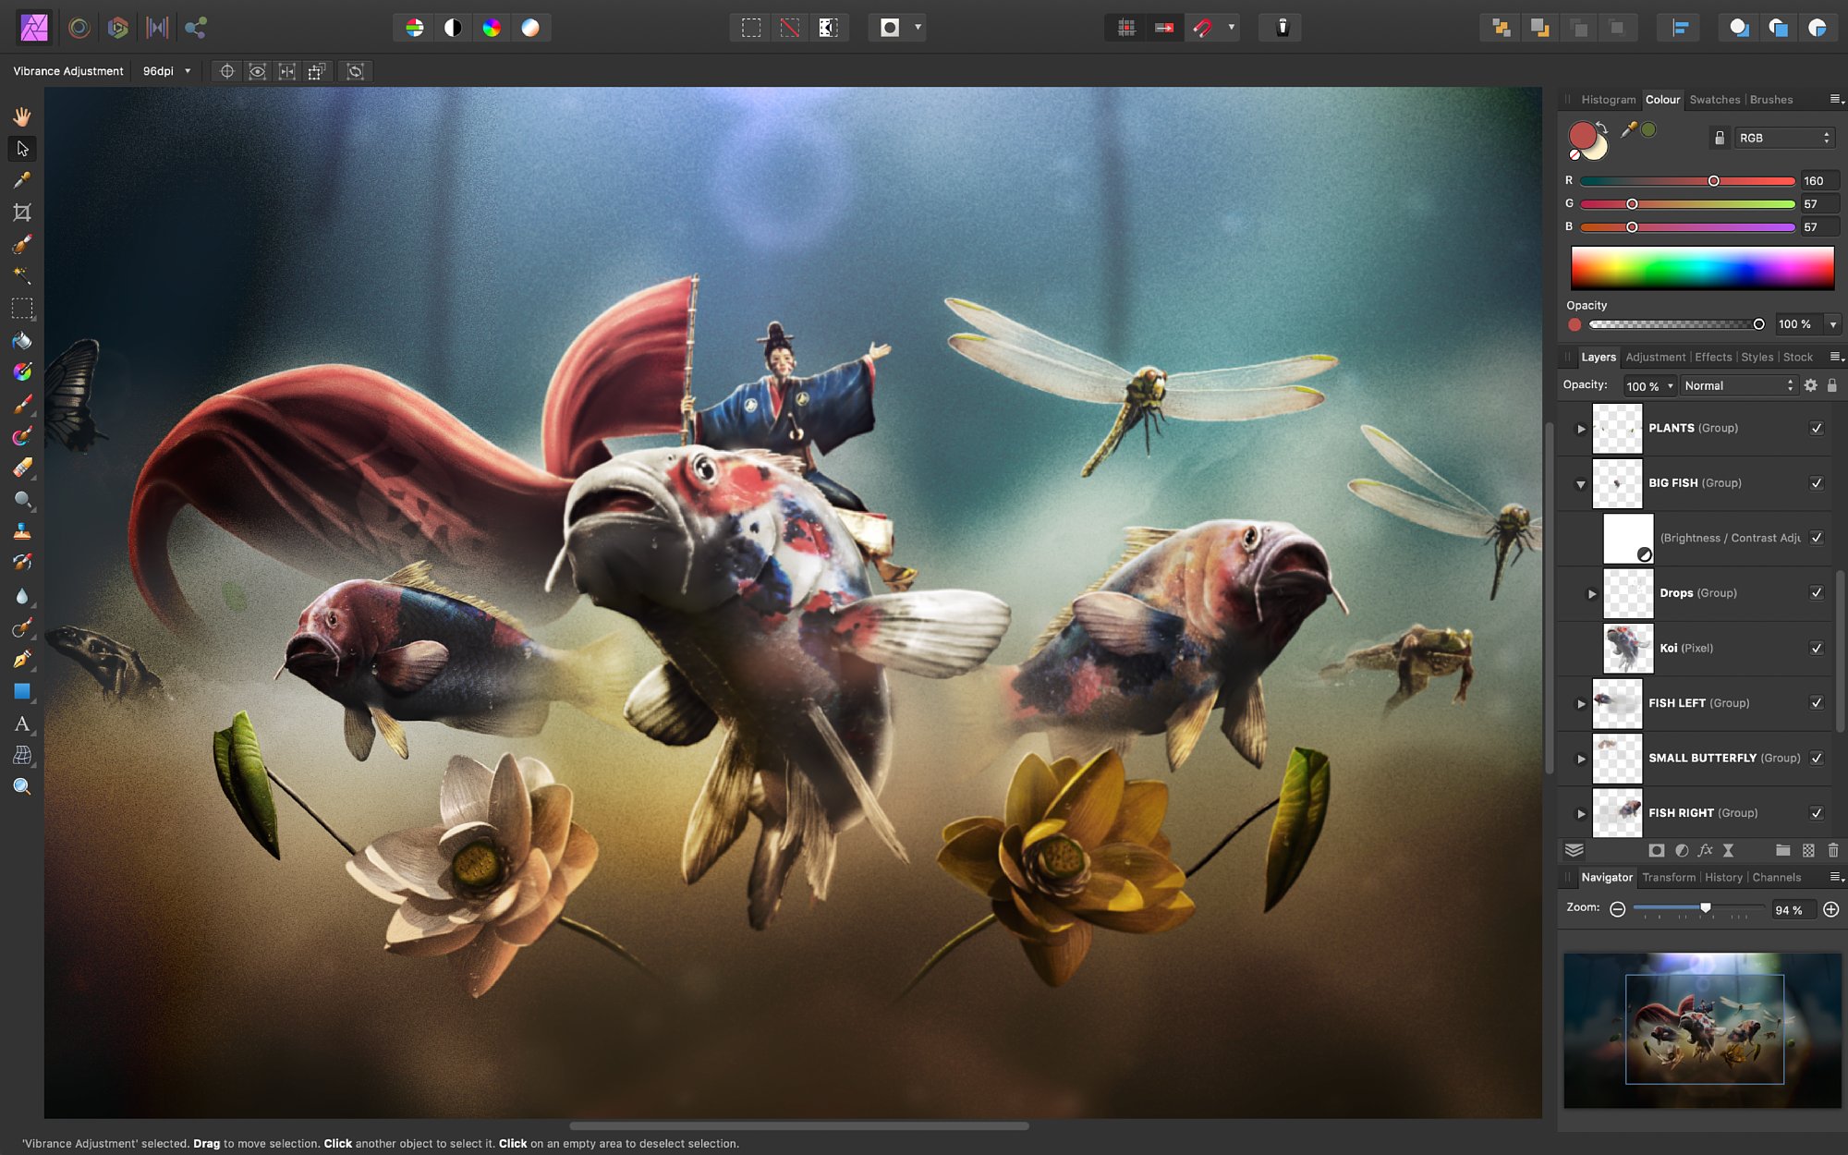Click the zoom in plus button
This screenshot has width=1848, height=1155.
pyautogui.click(x=1830, y=909)
